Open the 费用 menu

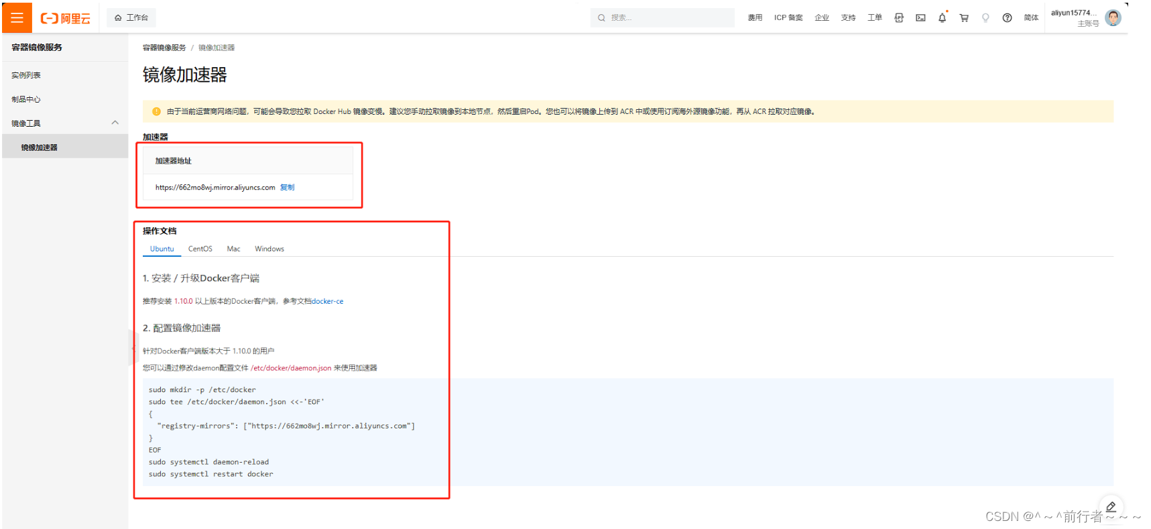tap(755, 17)
